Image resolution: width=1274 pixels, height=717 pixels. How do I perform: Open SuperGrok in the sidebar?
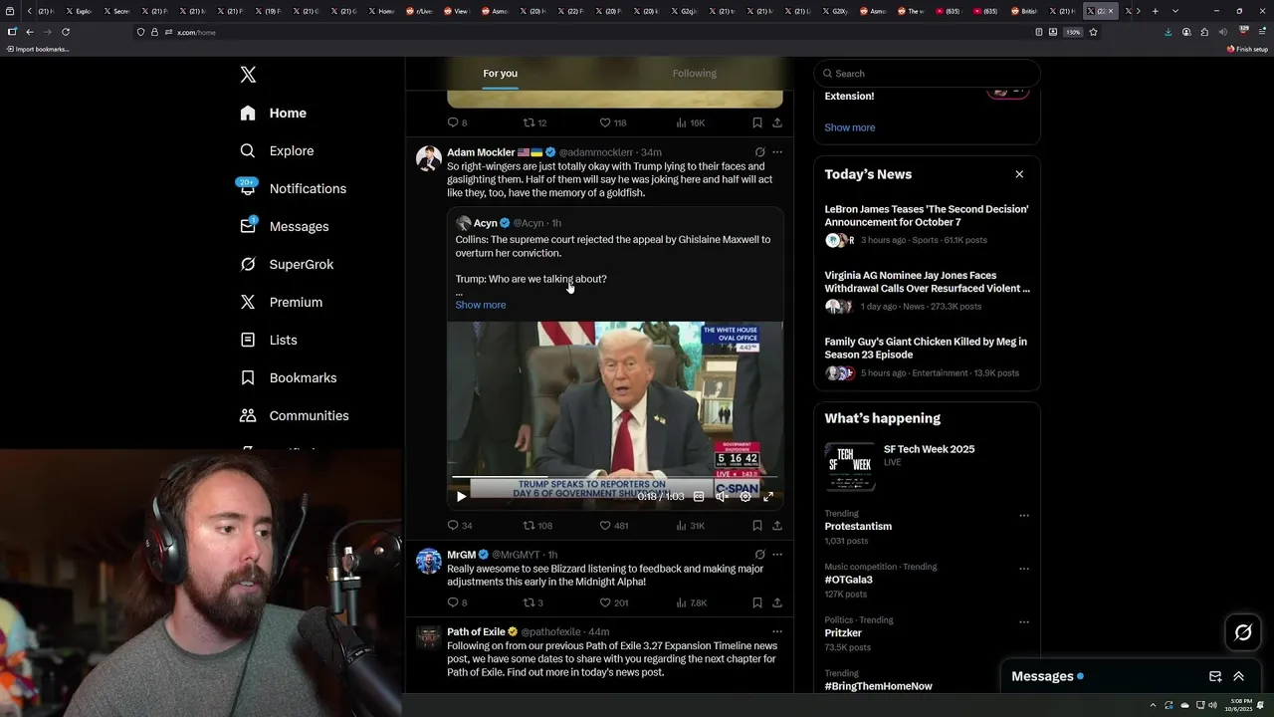click(x=288, y=265)
